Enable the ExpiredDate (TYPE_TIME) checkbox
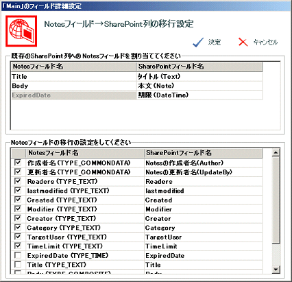Viewport: 292px width, 282px height. coord(18,255)
